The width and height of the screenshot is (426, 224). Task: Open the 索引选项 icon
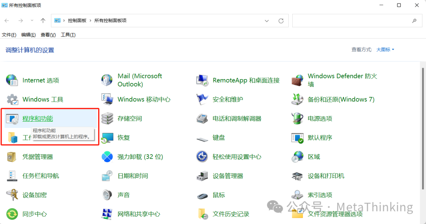(x=297, y=195)
